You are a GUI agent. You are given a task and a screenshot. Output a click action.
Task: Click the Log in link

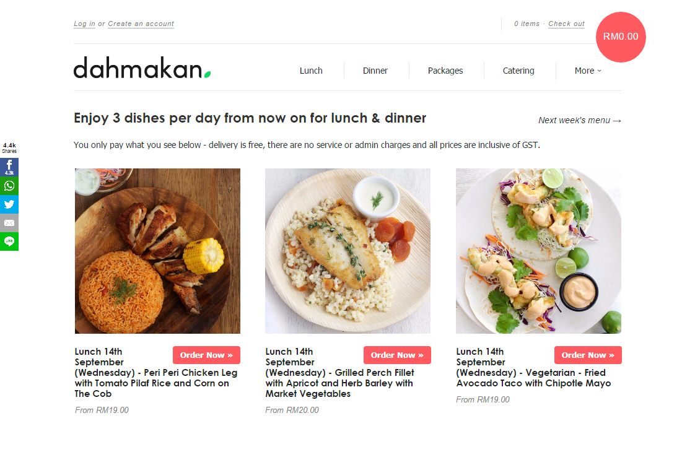(84, 24)
